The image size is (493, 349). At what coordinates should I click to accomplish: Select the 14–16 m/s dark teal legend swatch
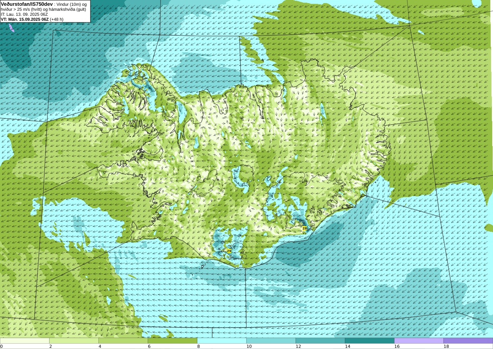tap(370, 341)
